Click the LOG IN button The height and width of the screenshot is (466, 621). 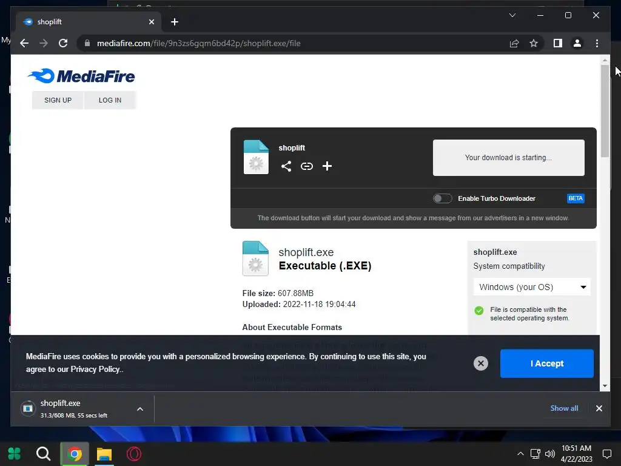pyautogui.click(x=110, y=100)
